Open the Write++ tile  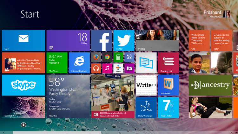146,85
